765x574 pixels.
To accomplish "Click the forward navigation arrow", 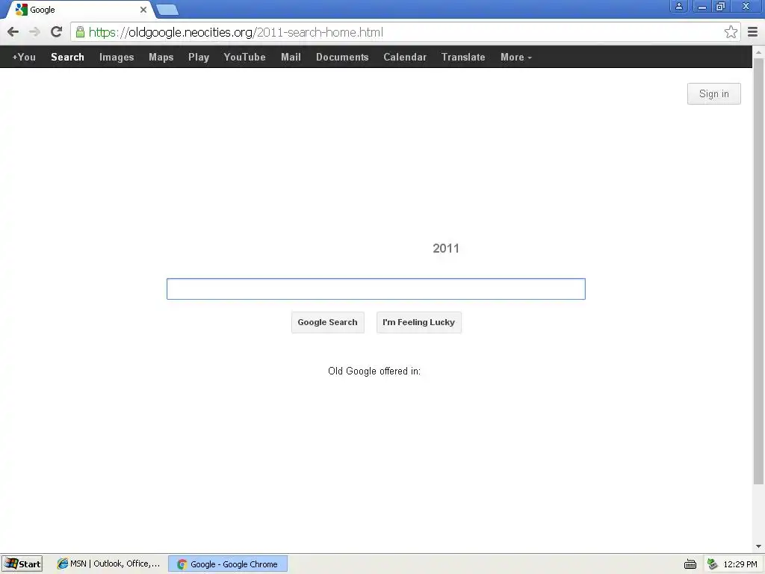I will tap(34, 32).
